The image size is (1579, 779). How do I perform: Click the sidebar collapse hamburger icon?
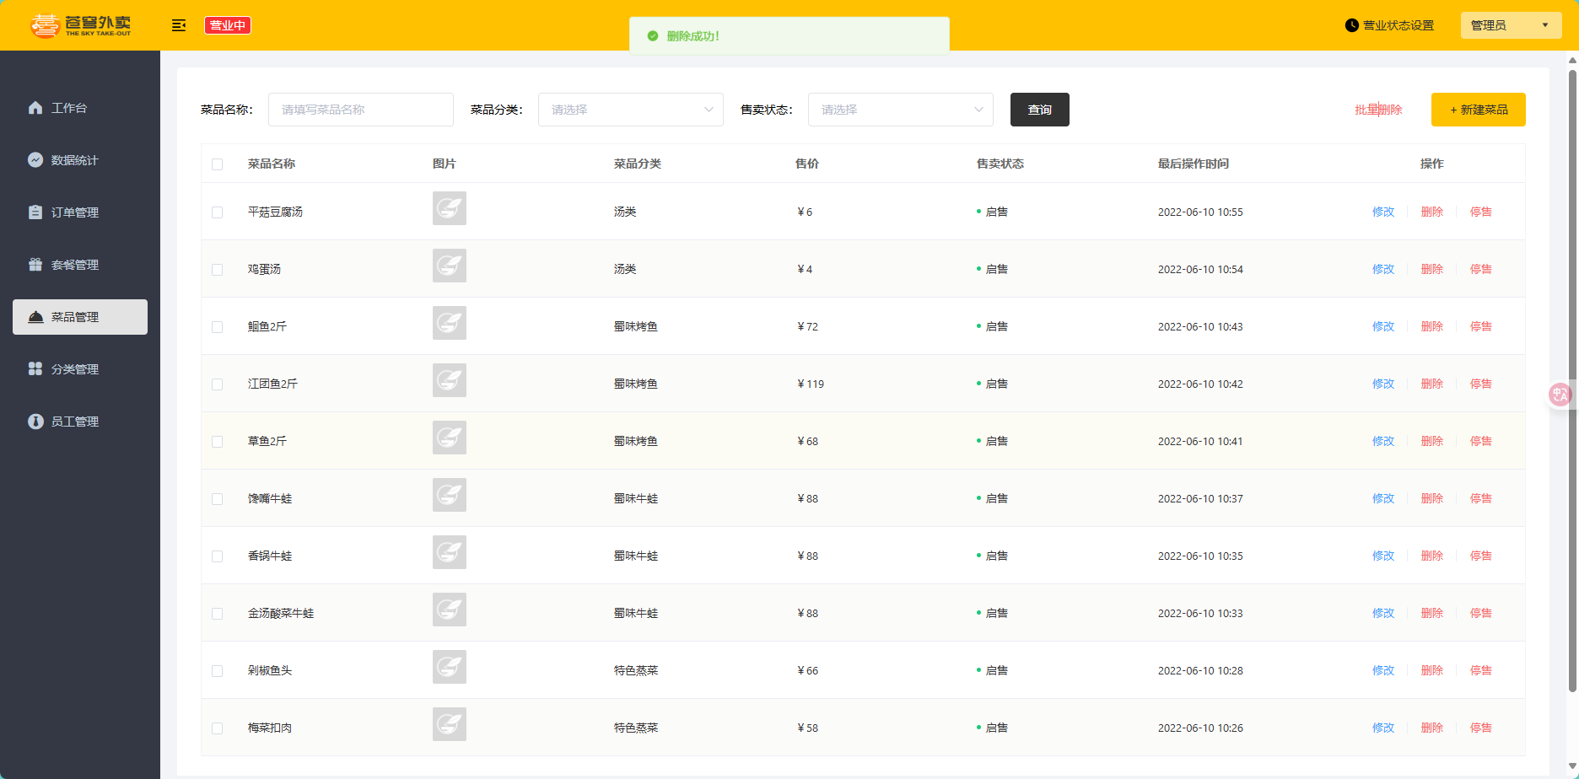pyautogui.click(x=179, y=25)
